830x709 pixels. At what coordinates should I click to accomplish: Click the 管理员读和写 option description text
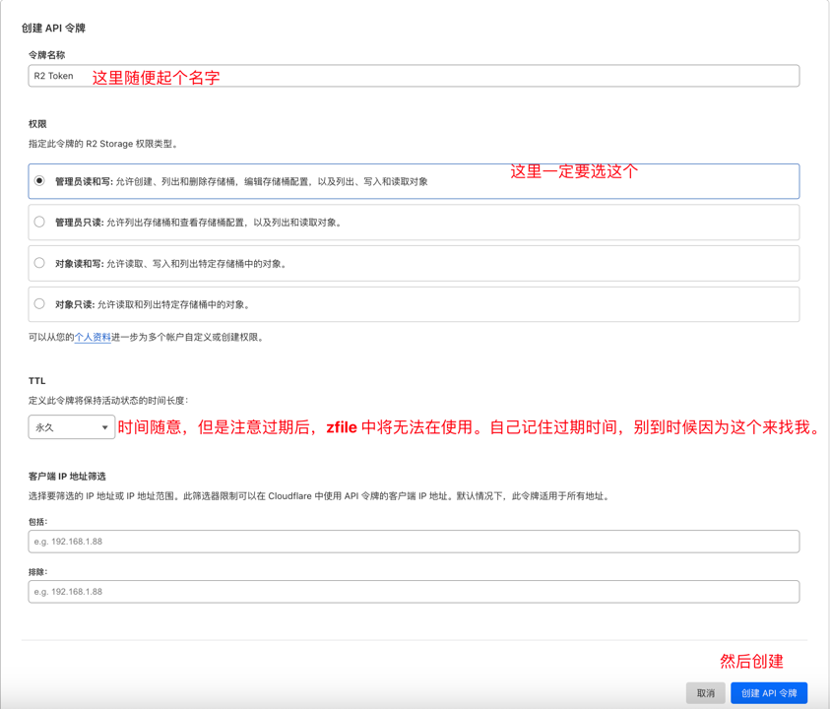271,182
